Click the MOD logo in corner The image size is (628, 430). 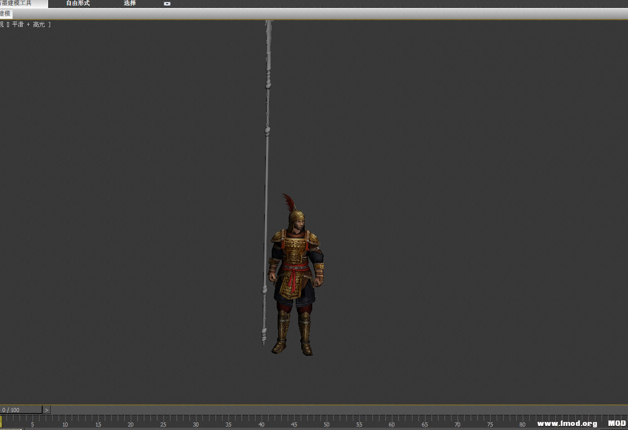[x=616, y=423]
